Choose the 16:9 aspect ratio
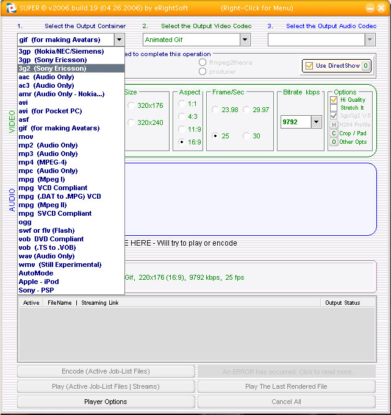 181,142
